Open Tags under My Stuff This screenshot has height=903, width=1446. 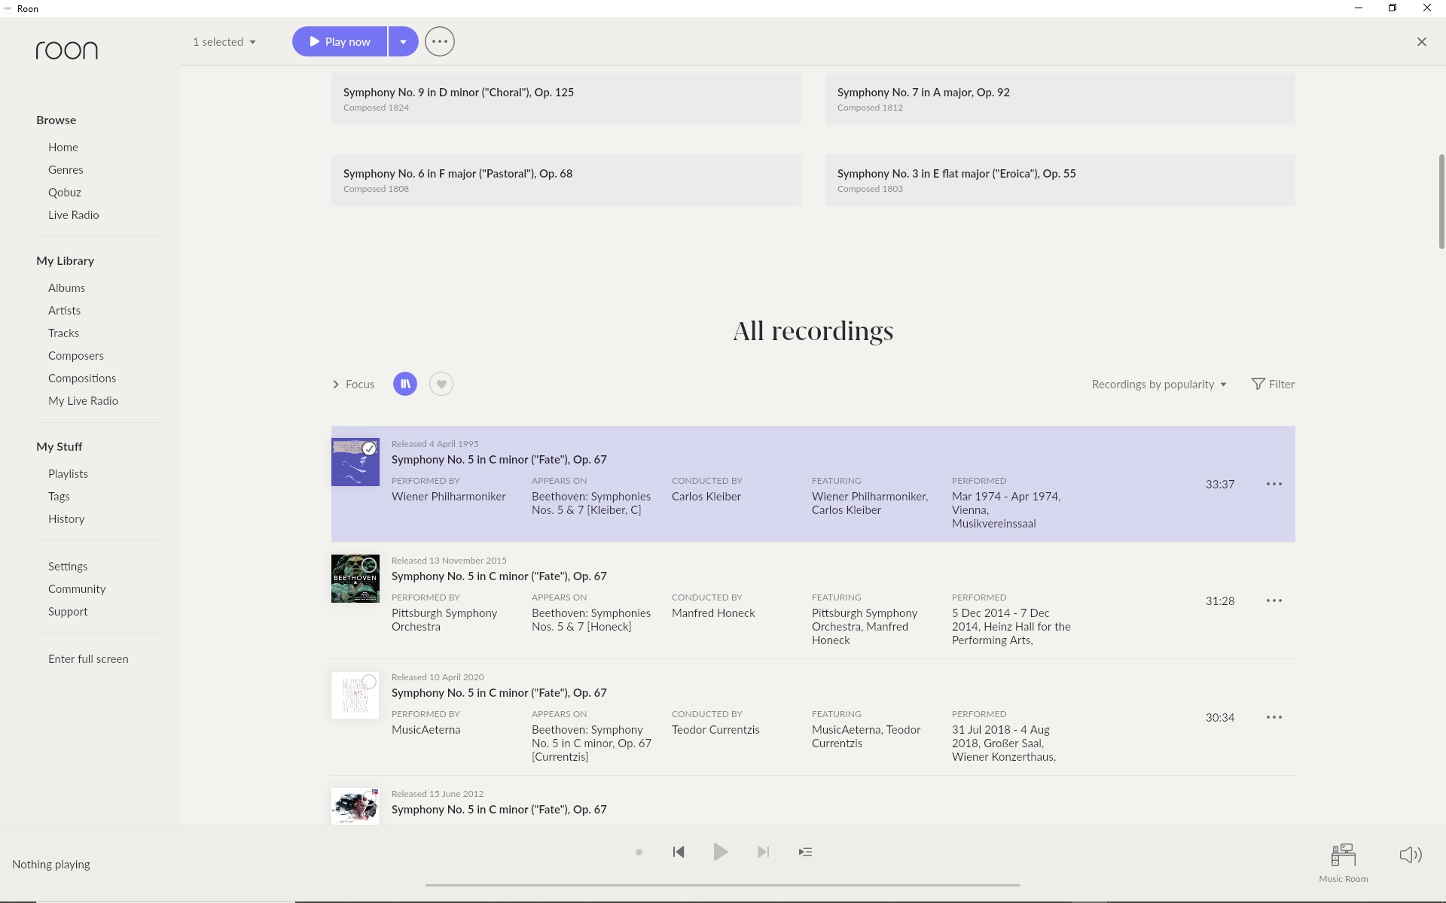click(59, 497)
